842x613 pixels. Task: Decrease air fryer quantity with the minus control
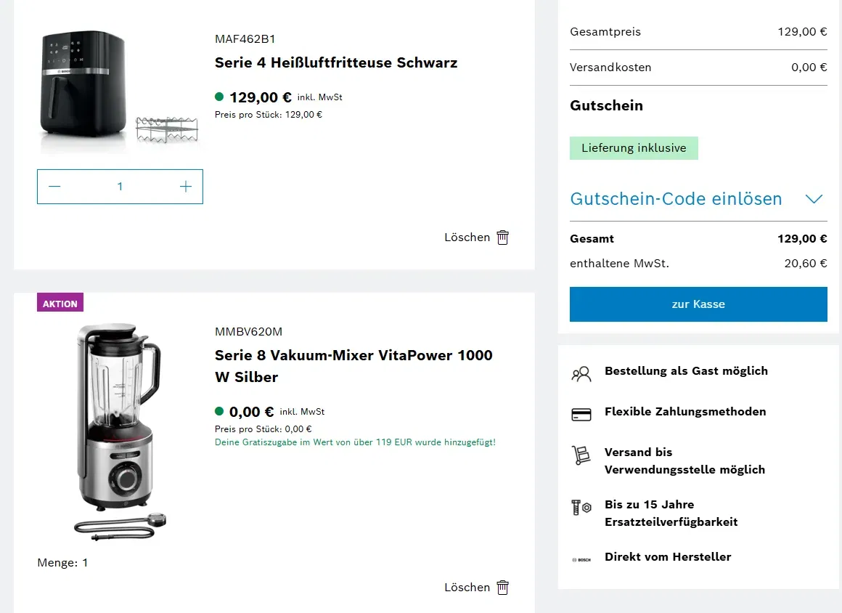pos(54,186)
